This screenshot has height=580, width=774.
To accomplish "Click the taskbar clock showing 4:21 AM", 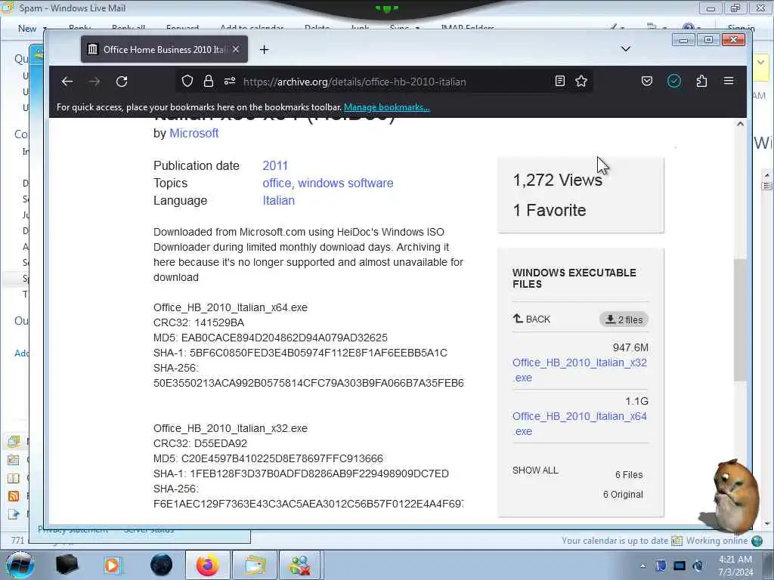I will point(735,566).
